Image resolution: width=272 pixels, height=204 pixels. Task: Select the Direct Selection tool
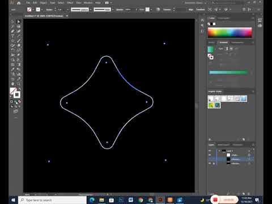(x=19, y=22)
